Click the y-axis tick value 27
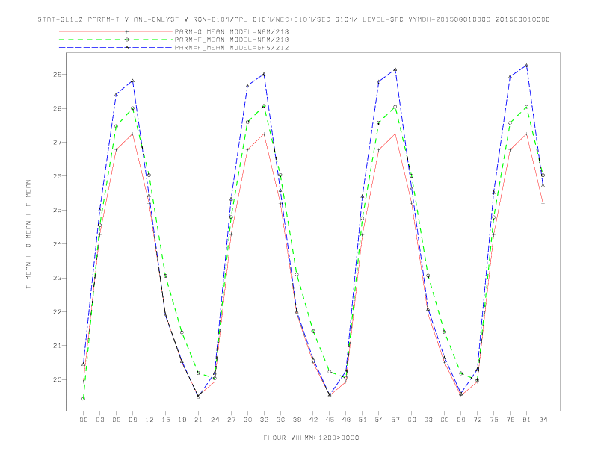The height and width of the screenshot is (457, 592). coord(58,143)
